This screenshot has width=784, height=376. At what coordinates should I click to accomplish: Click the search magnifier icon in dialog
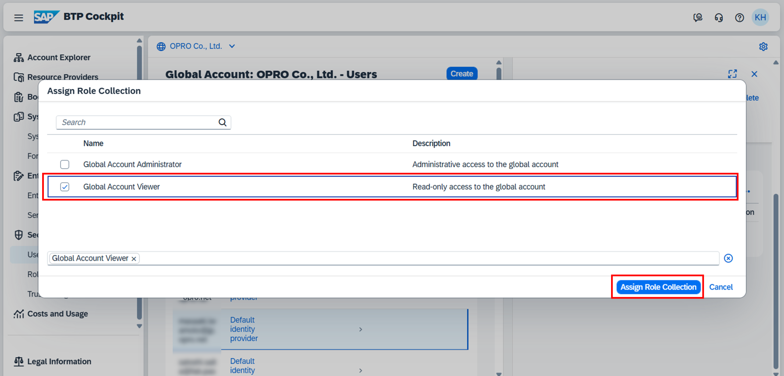click(222, 122)
